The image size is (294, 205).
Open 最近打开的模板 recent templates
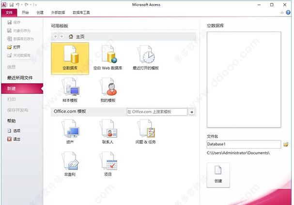(146, 58)
